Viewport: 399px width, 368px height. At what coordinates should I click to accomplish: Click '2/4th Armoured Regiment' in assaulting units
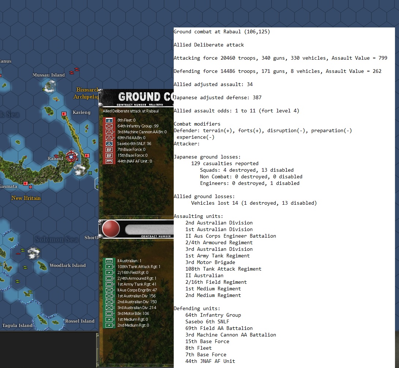[219, 243]
